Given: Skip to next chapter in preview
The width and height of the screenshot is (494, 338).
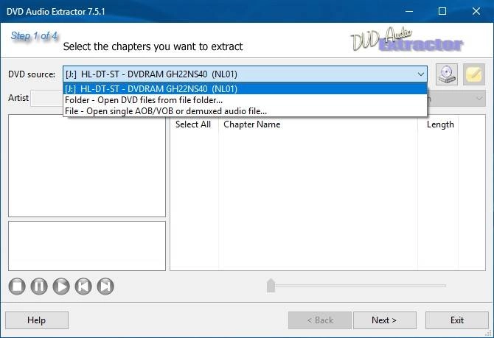Looking at the screenshot, I should [x=105, y=286].
